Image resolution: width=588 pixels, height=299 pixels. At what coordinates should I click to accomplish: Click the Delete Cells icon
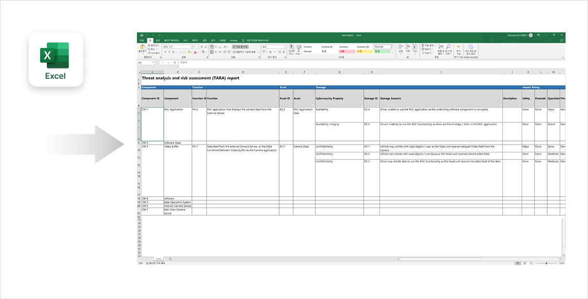coord(408,47)
